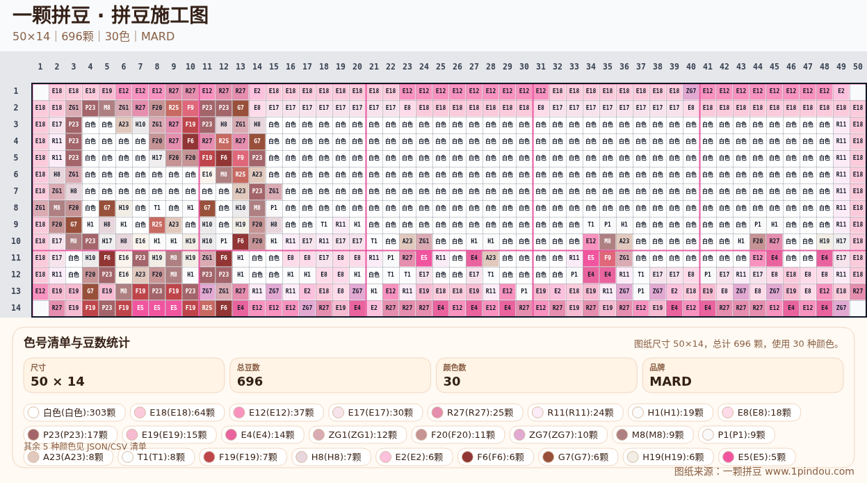The height and width of the screenshot is (483, 867).
Task: Click the ZG7 cell in row 1
Action: point(691,91)
